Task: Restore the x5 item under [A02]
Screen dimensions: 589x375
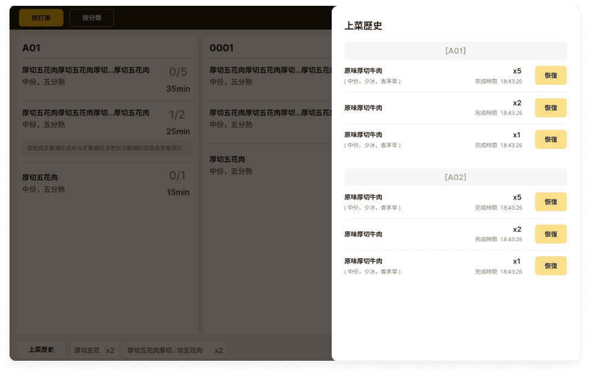Action: [550, 201]
